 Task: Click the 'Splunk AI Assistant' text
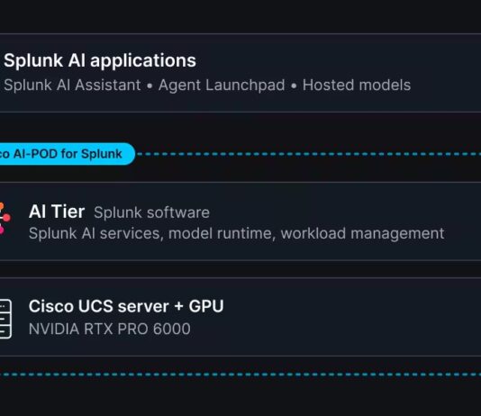tap(72, 85)
